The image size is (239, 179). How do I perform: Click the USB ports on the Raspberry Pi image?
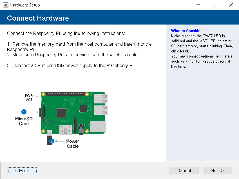click(101, 104)
